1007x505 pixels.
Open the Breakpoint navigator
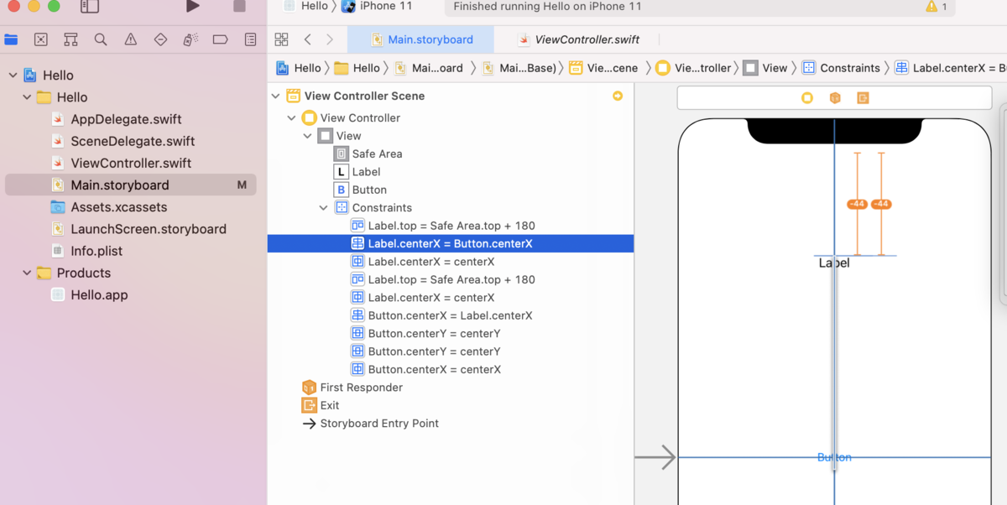pyautogui.click(x=221, y=39)
